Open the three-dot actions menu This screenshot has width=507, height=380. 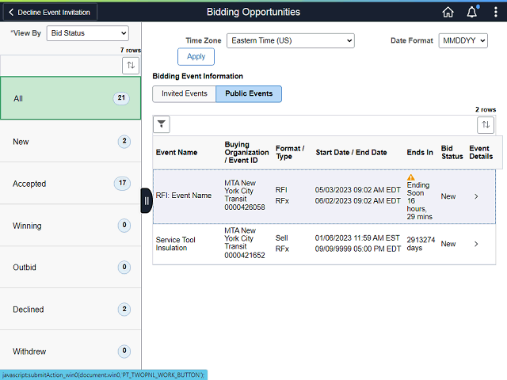tap(495, 12)
